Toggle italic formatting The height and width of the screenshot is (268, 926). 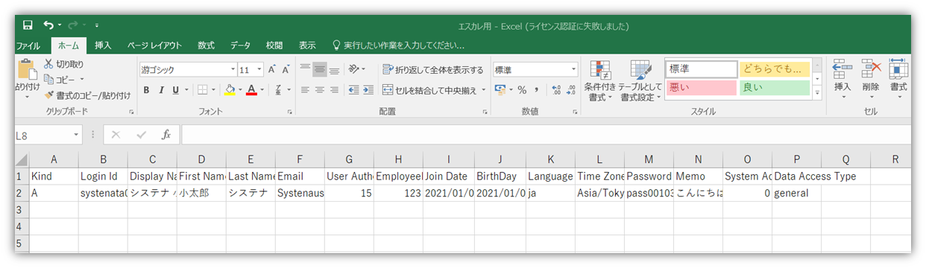pyautogui.click(x=160, y=90)
